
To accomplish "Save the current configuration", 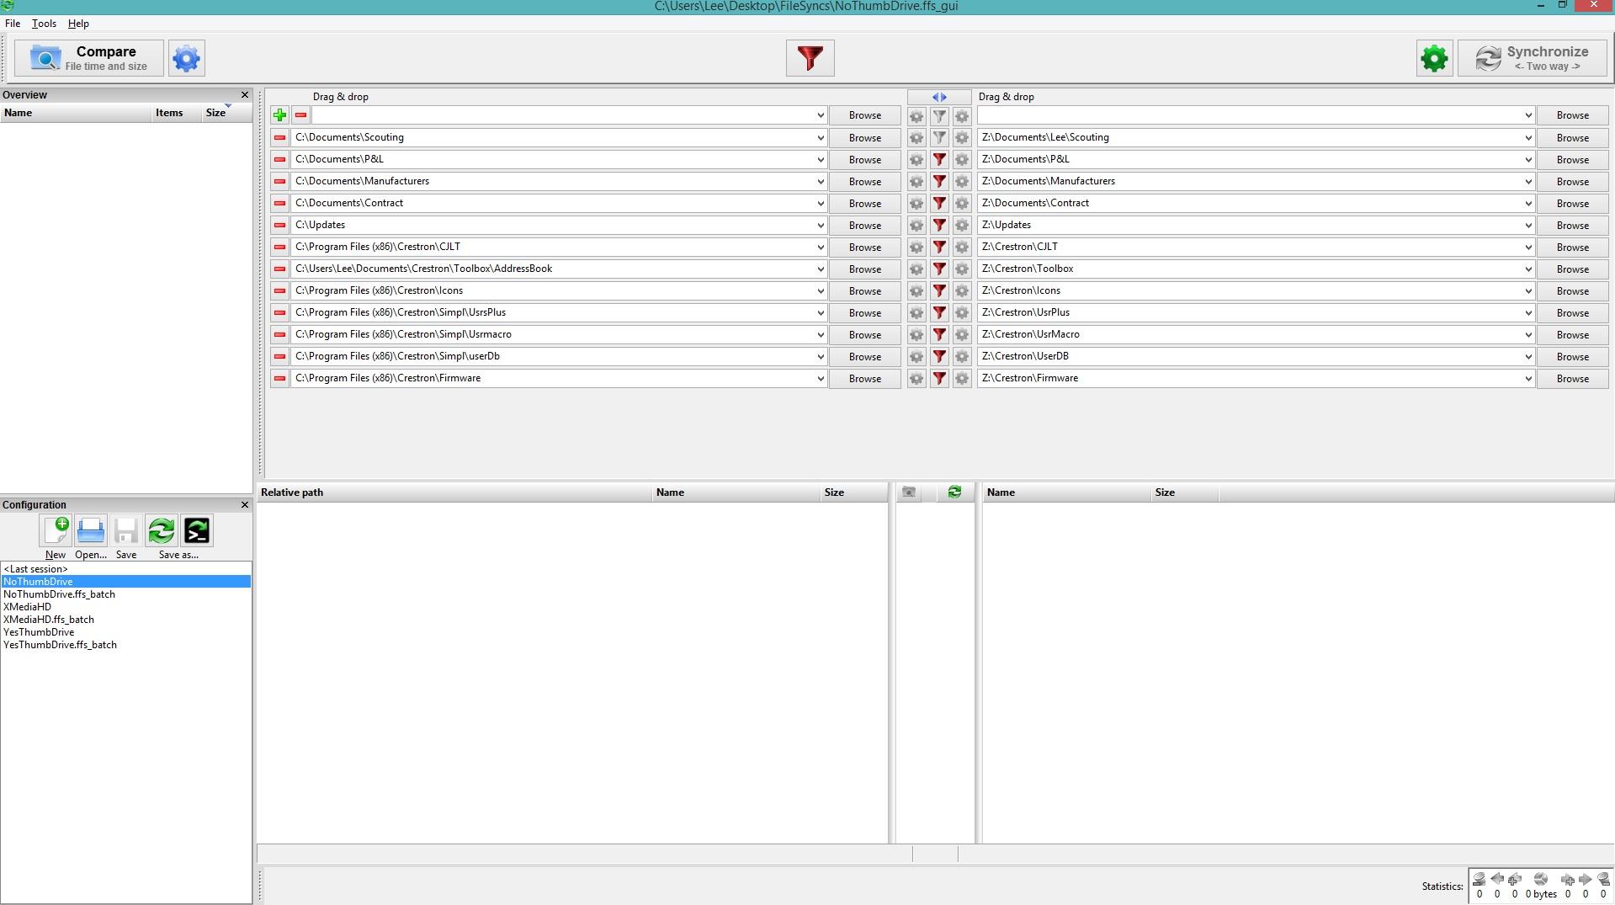I will [126, 531].
